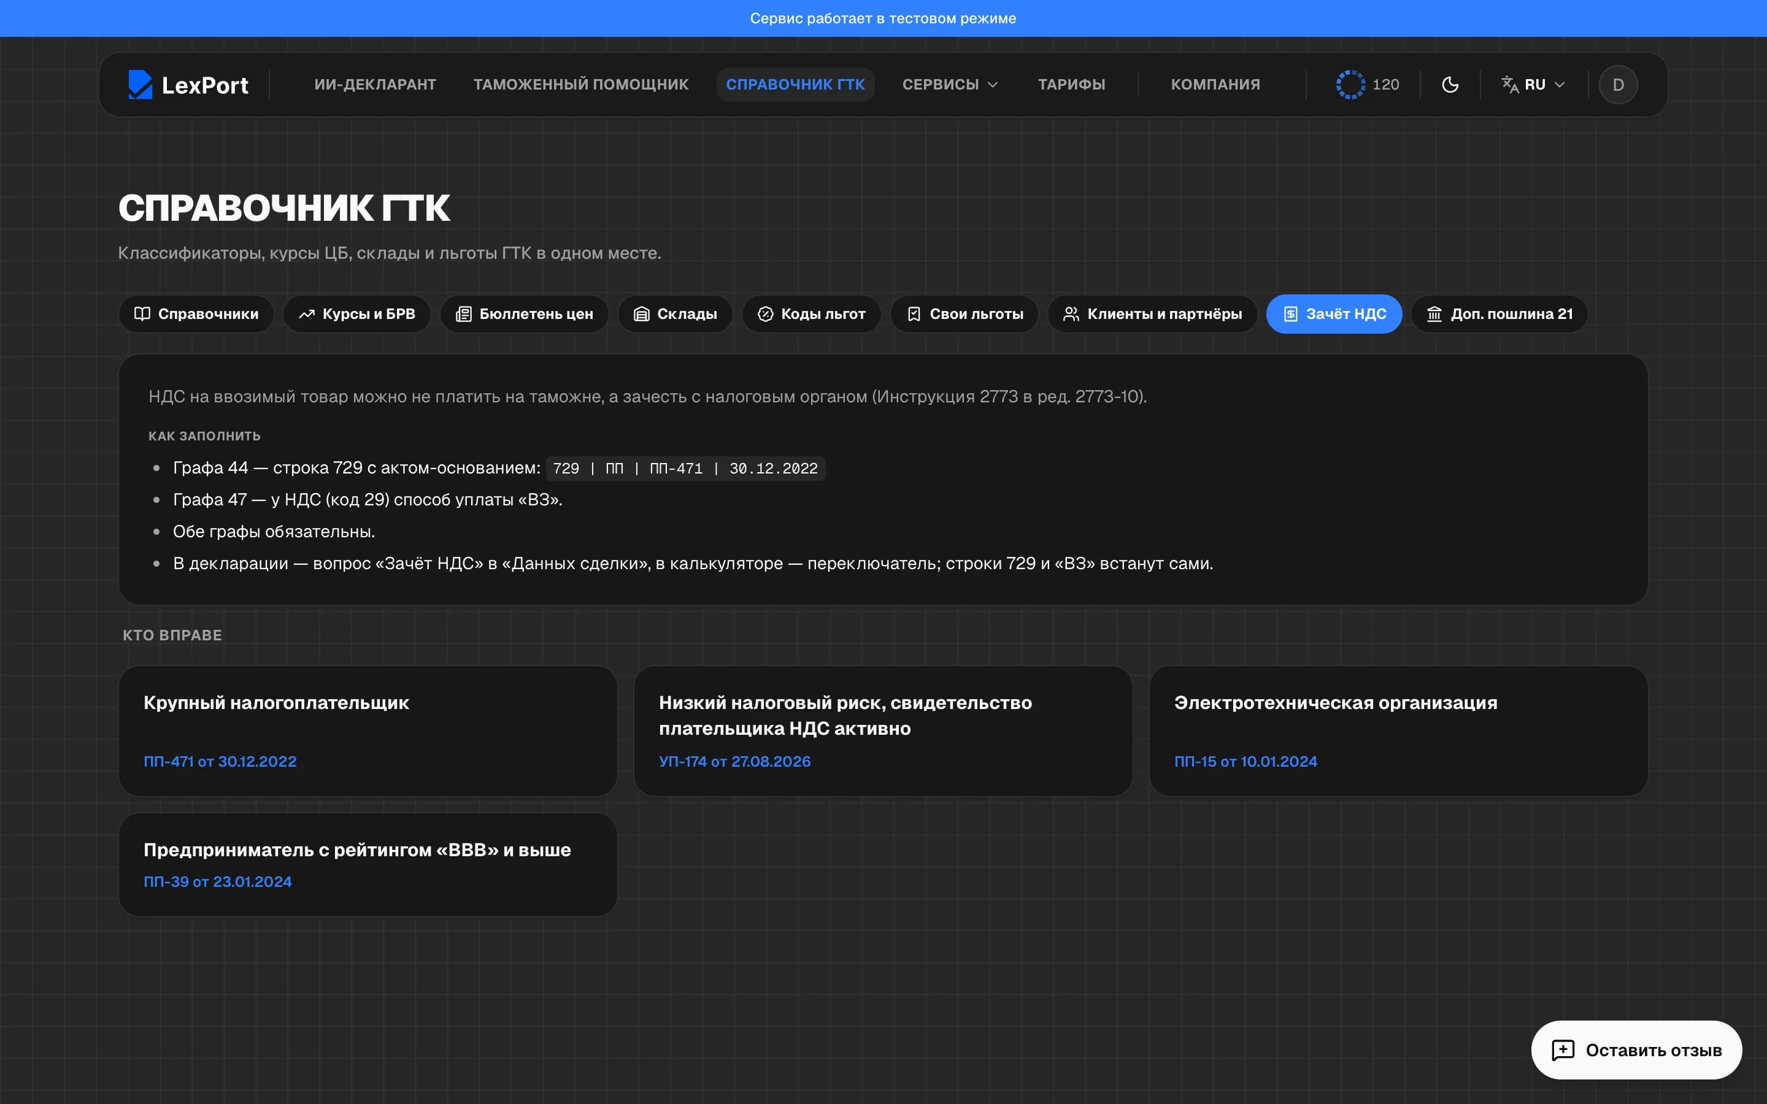The image size is (1767, 1104).
Task: Click the warehouse icon on Склады
Action: [641, 314]
